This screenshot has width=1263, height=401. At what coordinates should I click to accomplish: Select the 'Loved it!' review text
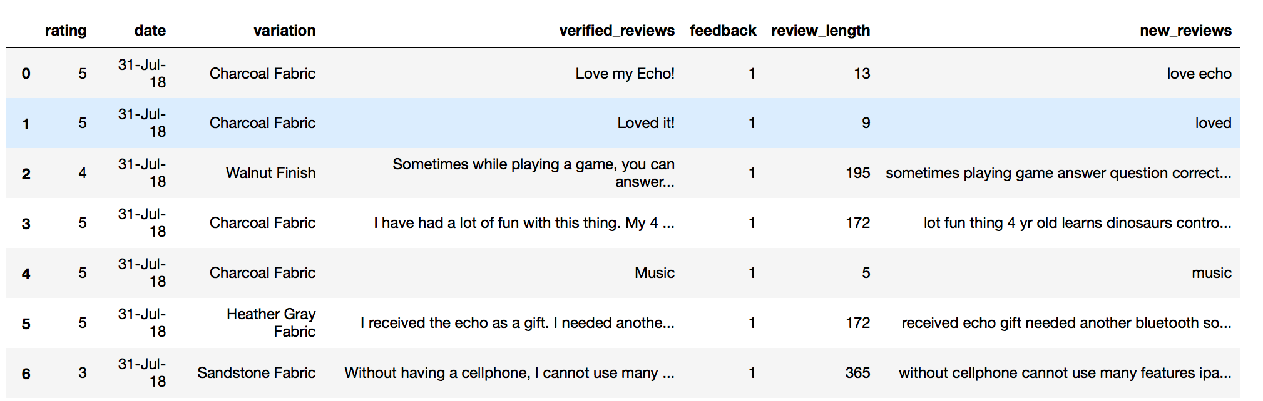pos(646,123)
